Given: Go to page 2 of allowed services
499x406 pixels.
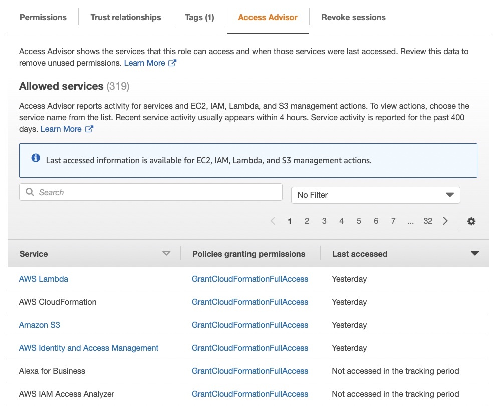Looking at the screenshot, I should pos(307,221).
